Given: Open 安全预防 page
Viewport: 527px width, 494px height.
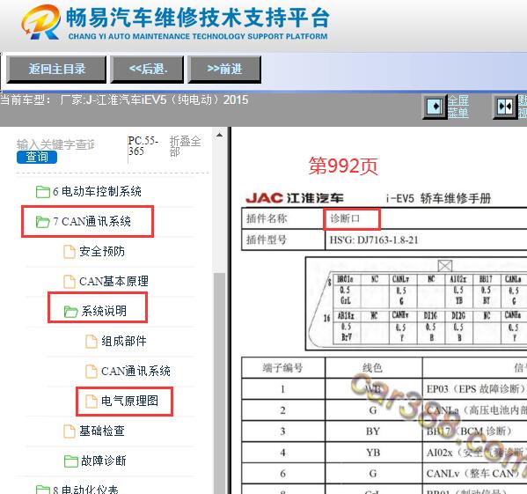Looking at the screenshot, I should click(102, 252).
